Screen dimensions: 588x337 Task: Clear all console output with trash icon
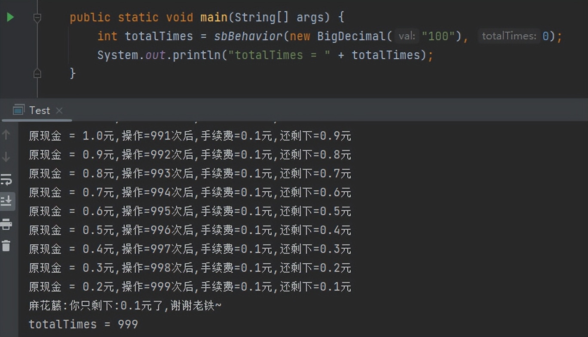[x=7, y=246]
